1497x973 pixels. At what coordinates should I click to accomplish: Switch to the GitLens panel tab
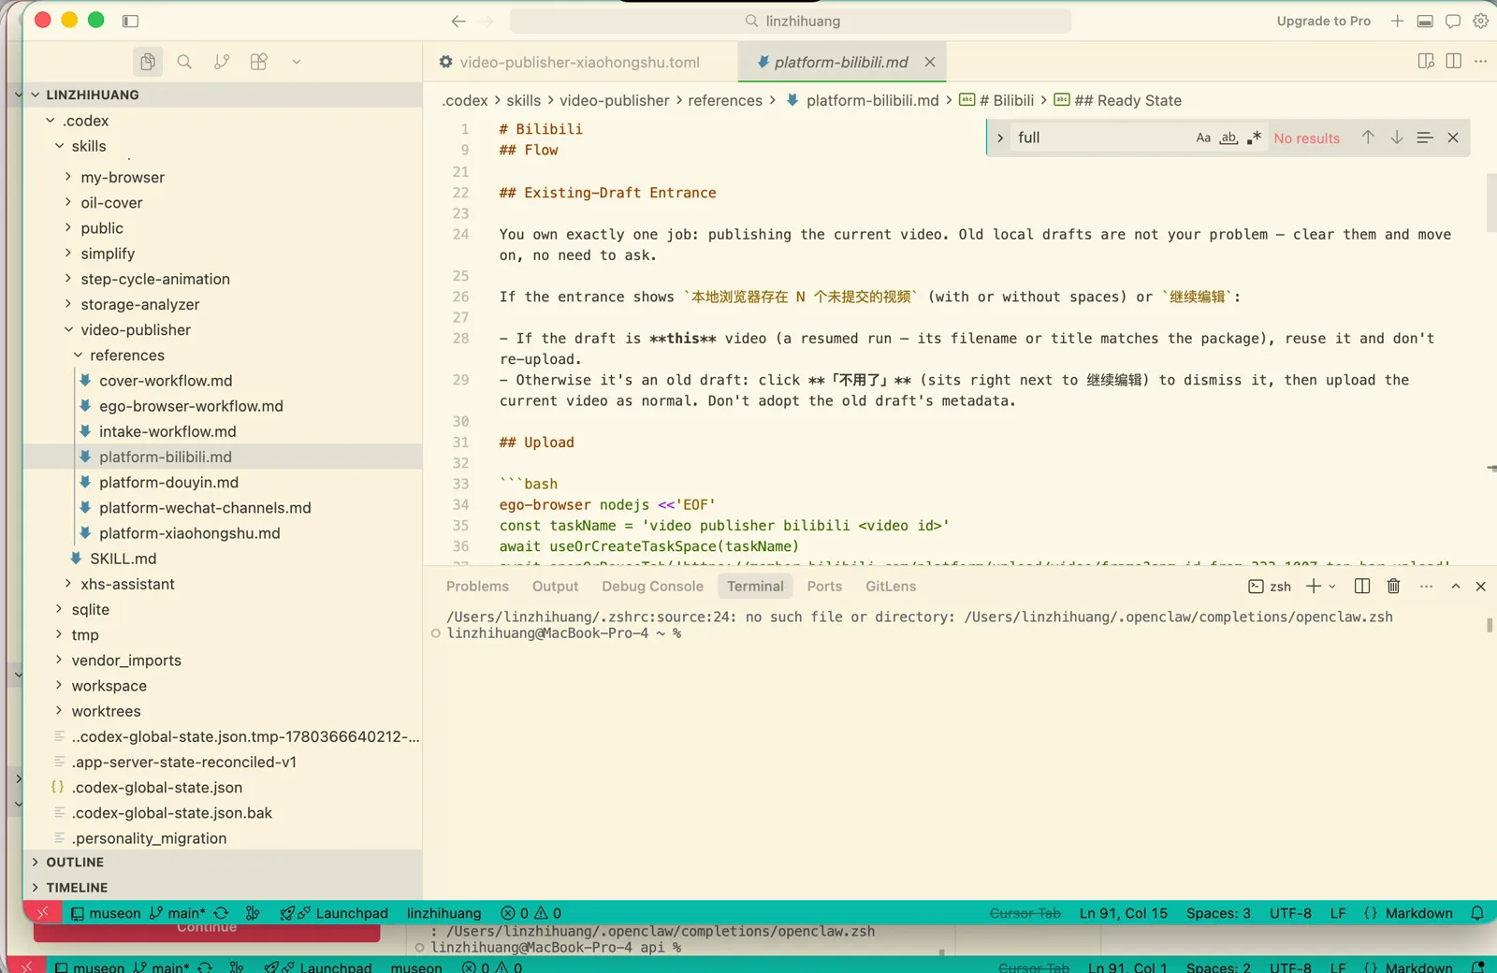tap(891, 587)
